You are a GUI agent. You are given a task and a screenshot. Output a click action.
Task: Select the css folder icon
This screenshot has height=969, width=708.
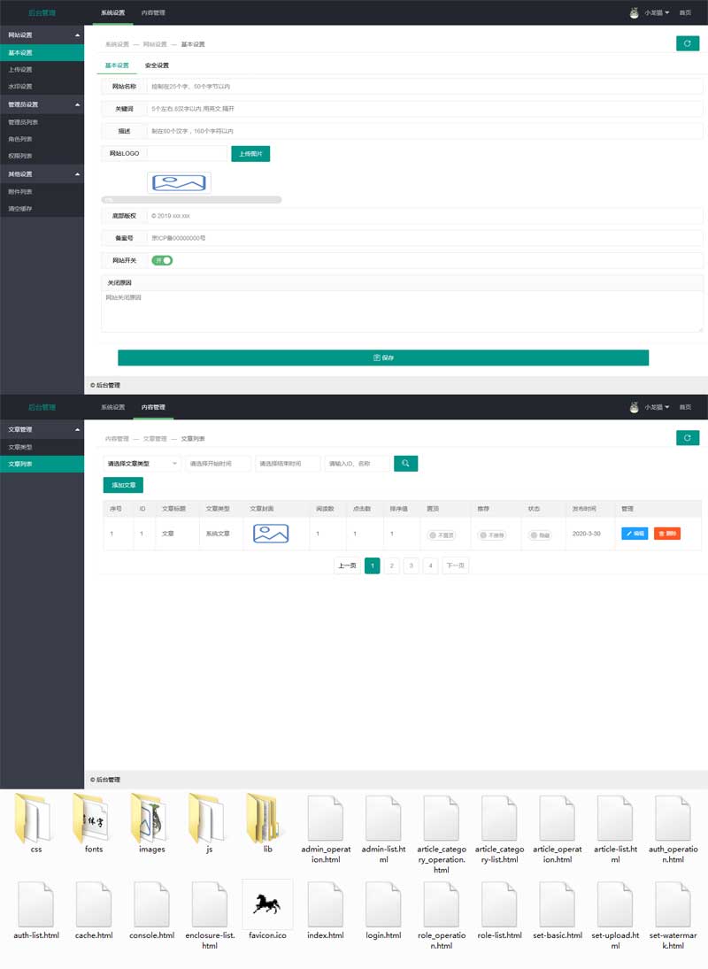coord(34,819)
